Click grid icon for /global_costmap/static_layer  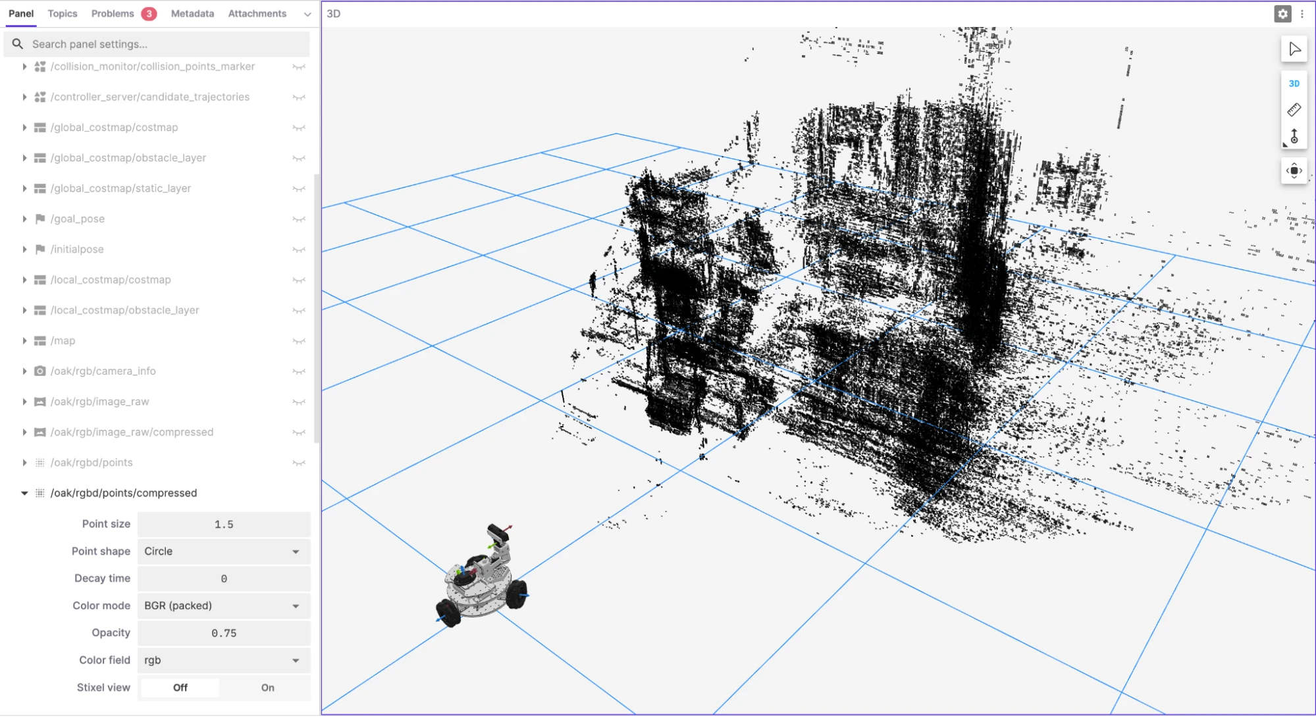[x=40, y=188]
